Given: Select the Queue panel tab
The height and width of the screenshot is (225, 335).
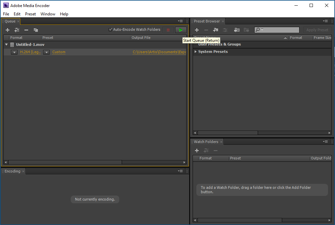Looking at the screenshot, I should tap(10, 21).
